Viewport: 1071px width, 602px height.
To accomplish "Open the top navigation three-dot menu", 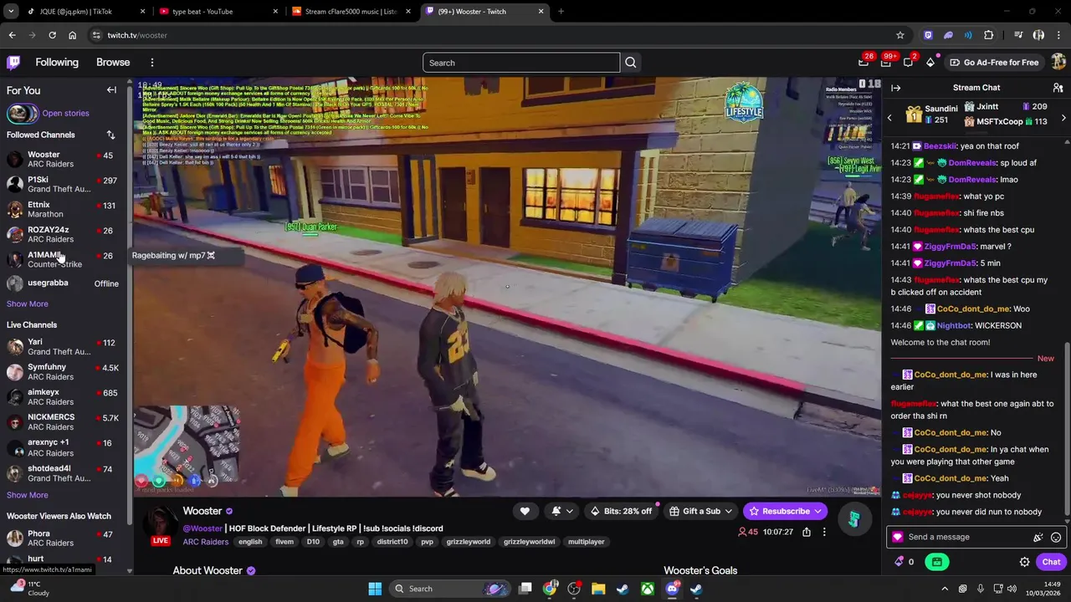I will pyautogui.click(x=152, y=63).
